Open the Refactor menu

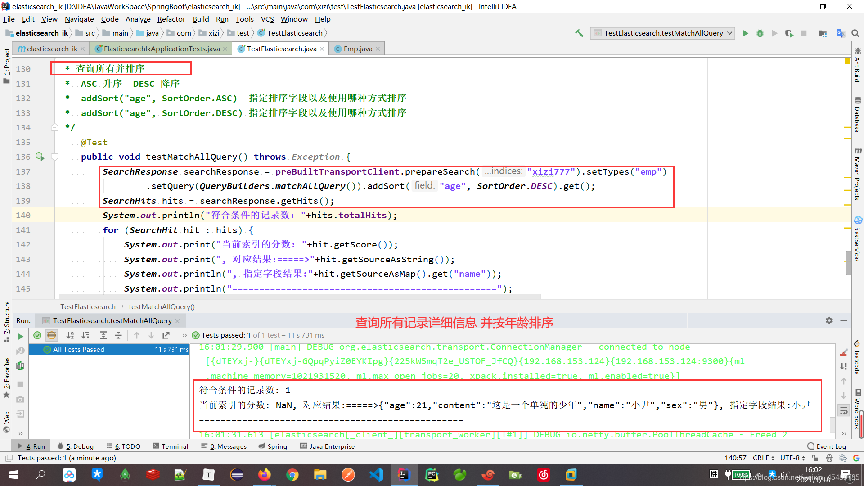point(171,19)
